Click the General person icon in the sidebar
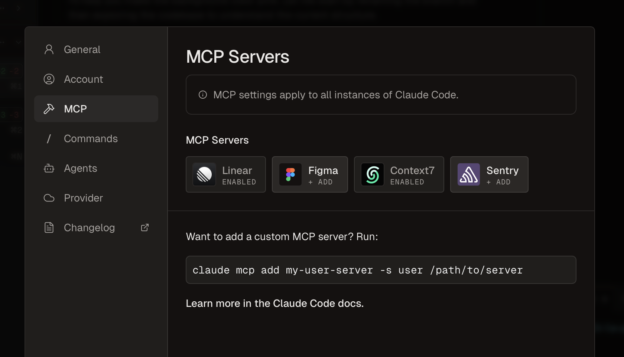The image size is (624, 357). point(49,49)
